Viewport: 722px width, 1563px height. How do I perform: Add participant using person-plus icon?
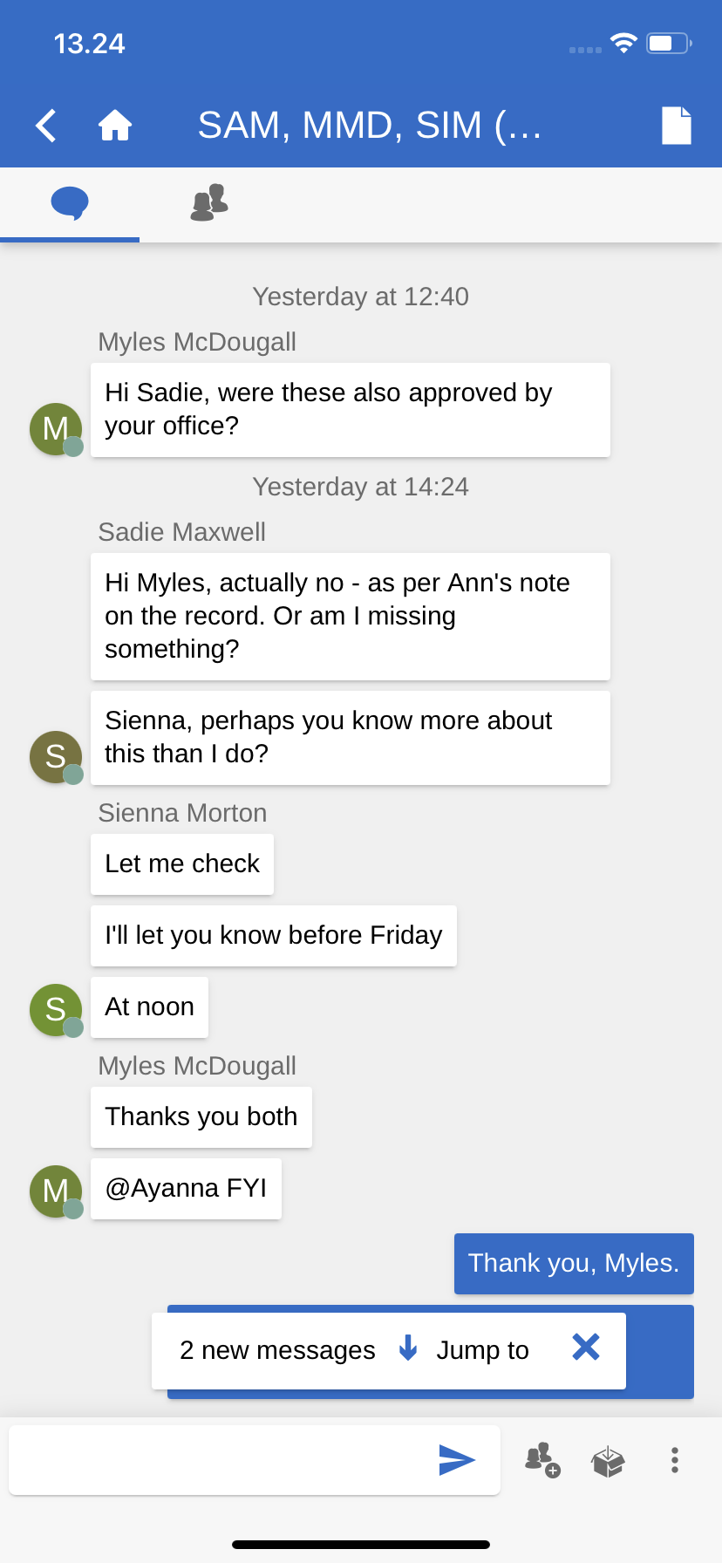point(541,1460)
